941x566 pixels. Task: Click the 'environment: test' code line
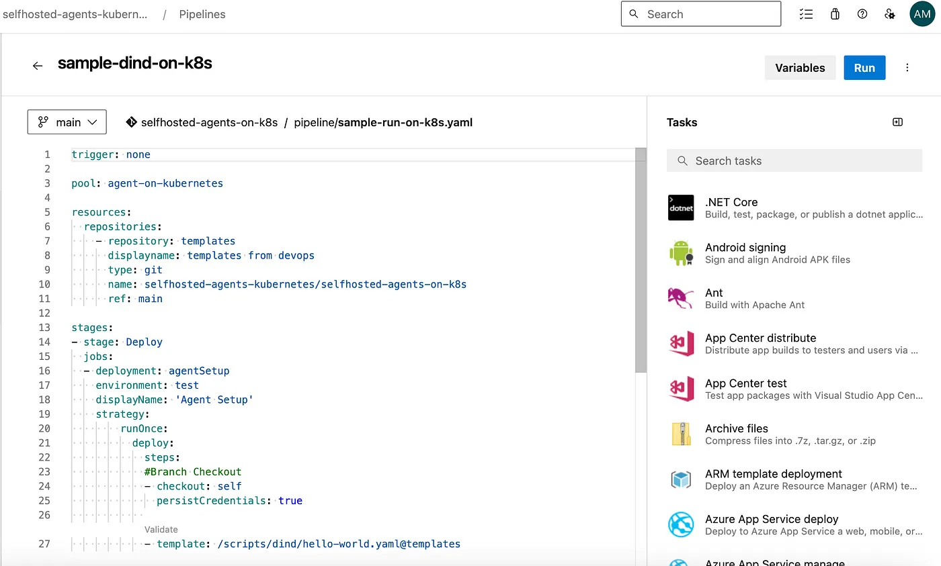click(x=147, y=385)
